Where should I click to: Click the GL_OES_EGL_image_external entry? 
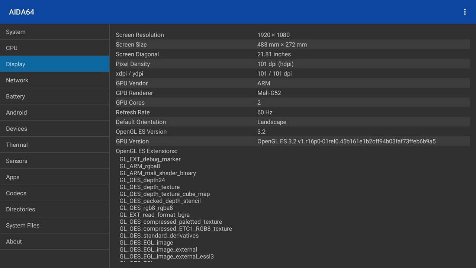tap(158, 249)
